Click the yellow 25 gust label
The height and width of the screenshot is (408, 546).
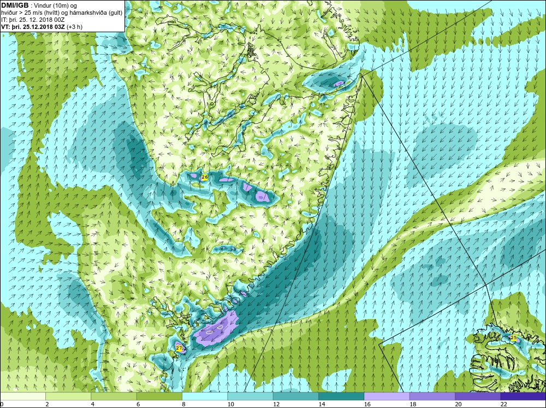tap(514, 338)
